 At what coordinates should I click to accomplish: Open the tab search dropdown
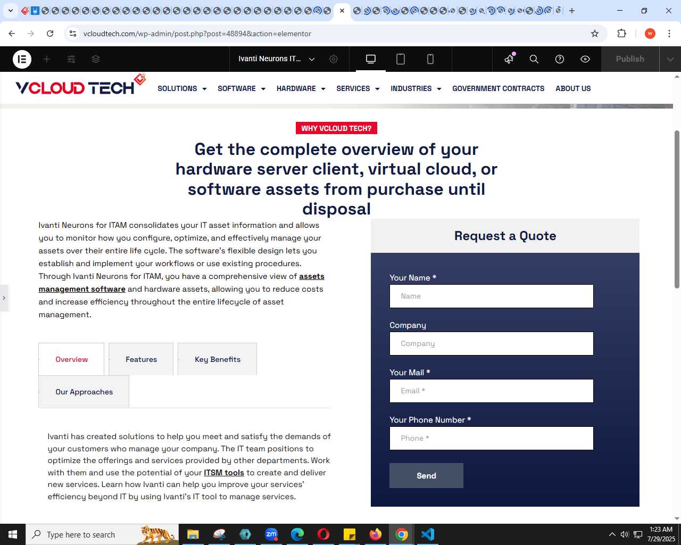(10, 11)
